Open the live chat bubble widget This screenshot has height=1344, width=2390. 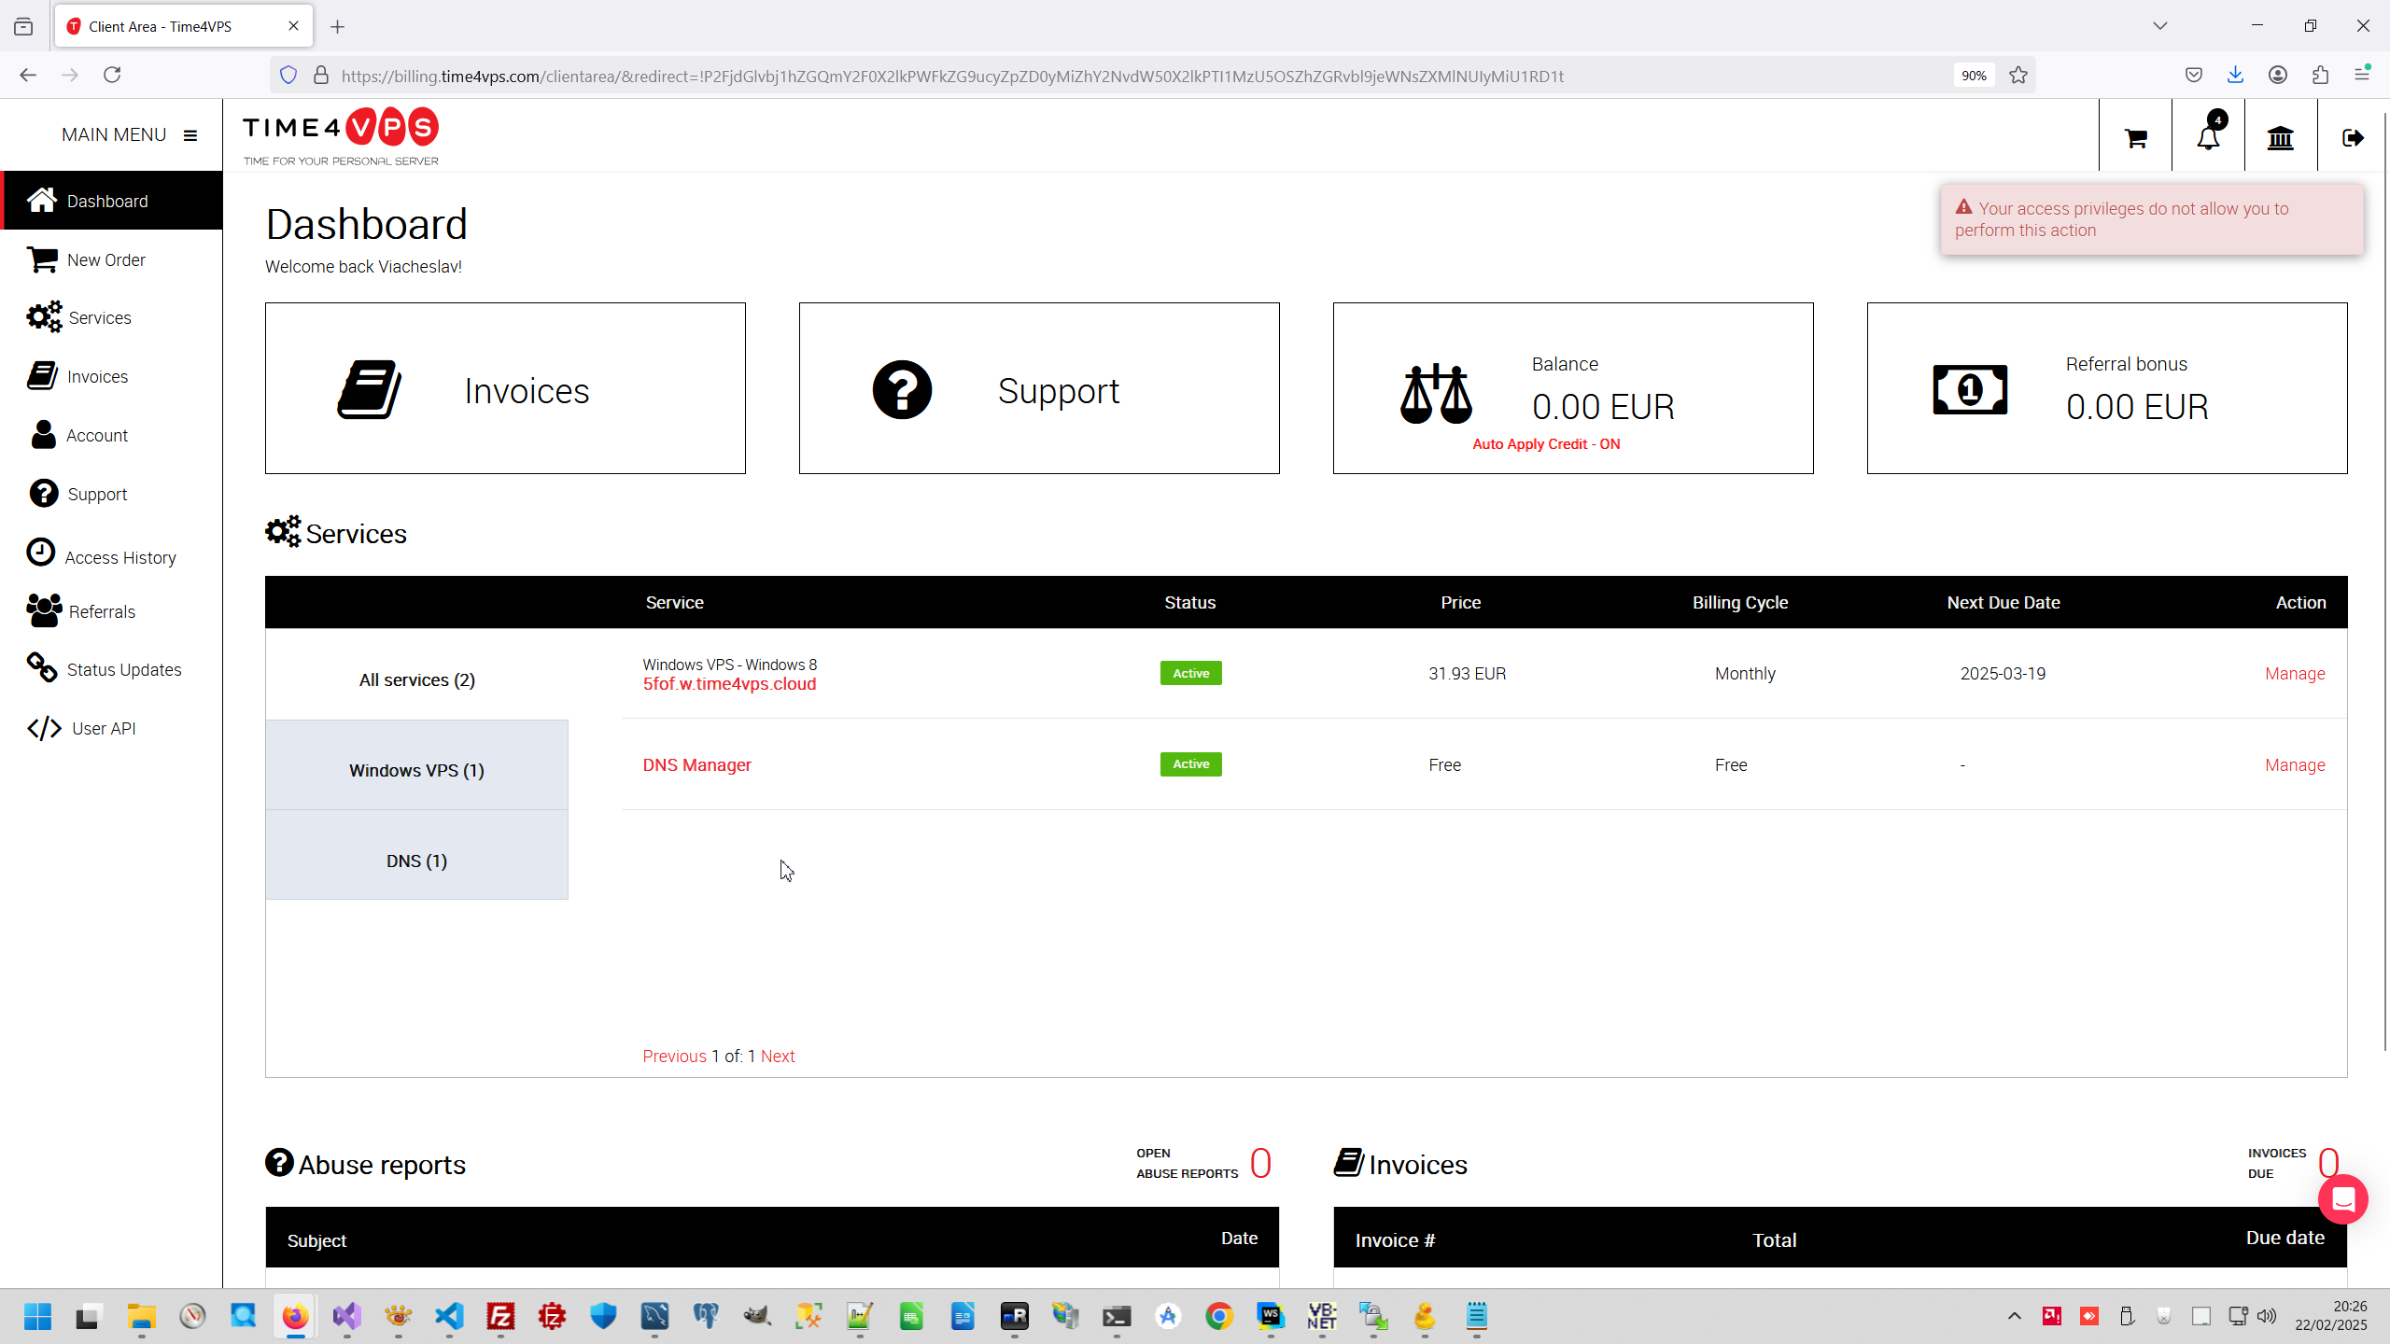coord(2342,1198)
